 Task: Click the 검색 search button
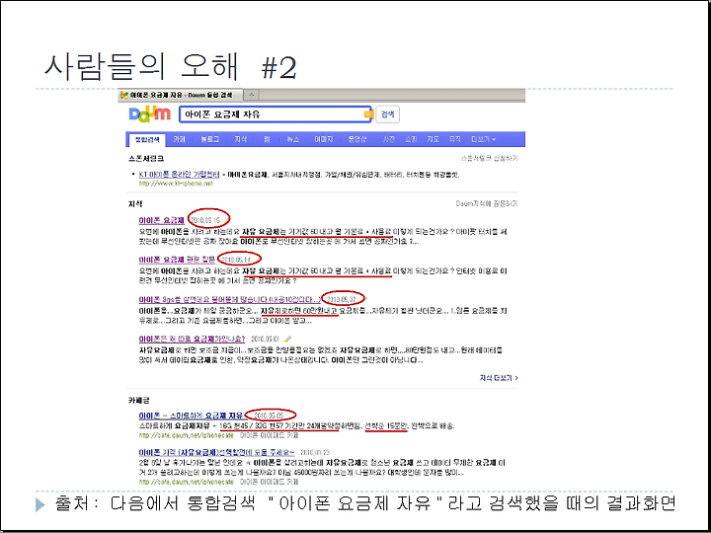pos(387,114)
